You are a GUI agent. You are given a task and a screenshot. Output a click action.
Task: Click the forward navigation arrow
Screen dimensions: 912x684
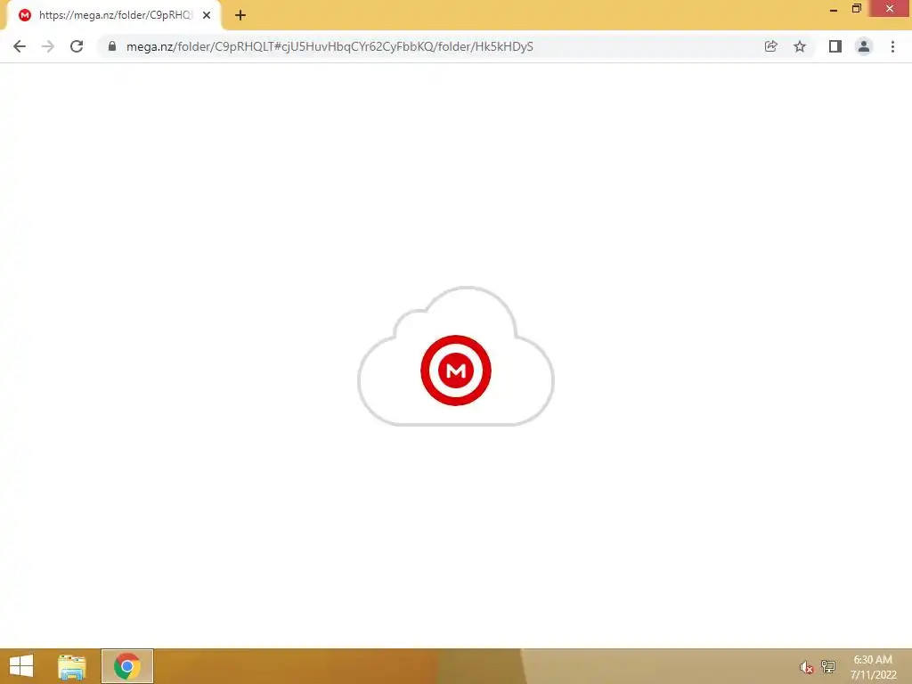pyautogui.click(x=48, y=46)
